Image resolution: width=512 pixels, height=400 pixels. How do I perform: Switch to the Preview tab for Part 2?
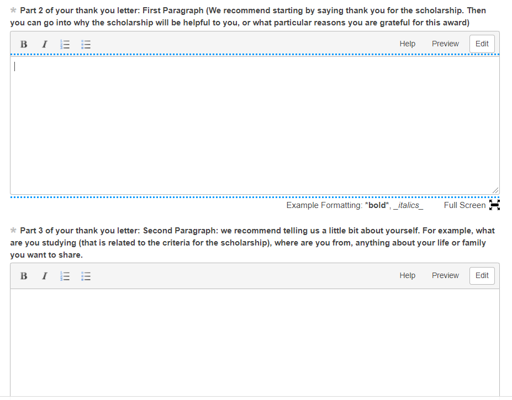[445, 43]
